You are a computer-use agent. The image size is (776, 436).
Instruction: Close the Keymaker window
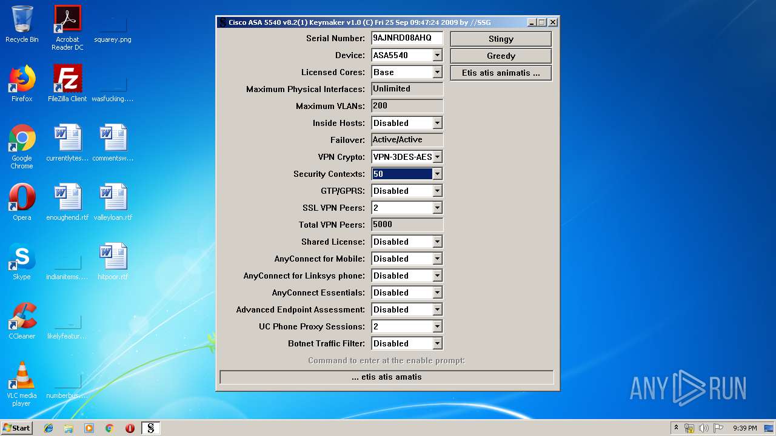[x=553, y=22]
